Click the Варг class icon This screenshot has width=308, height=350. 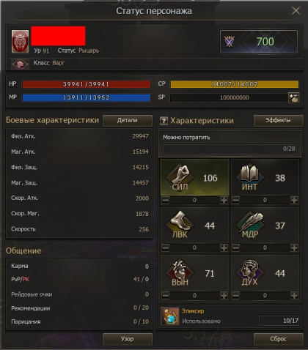[x=20, y=64]
